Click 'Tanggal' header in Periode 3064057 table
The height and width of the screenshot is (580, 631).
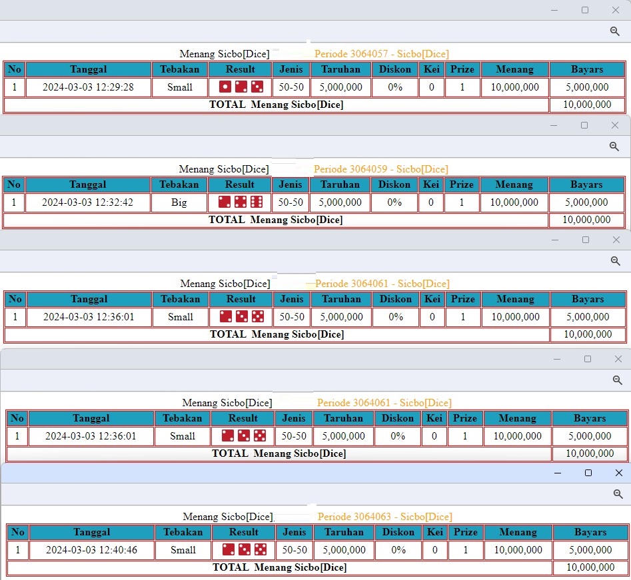coord(88,69)
